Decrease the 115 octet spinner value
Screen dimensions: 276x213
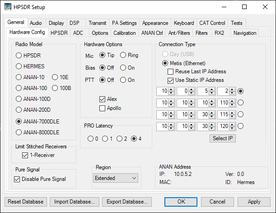pos(232,116)
